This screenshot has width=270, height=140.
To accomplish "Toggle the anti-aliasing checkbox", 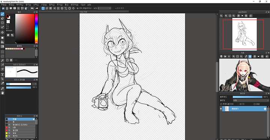I will 78,8.
